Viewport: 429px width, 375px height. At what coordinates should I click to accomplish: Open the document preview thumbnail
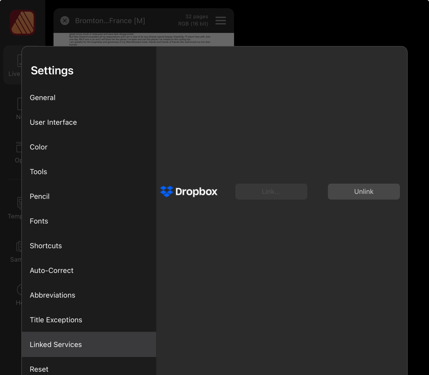coord(144,40)
